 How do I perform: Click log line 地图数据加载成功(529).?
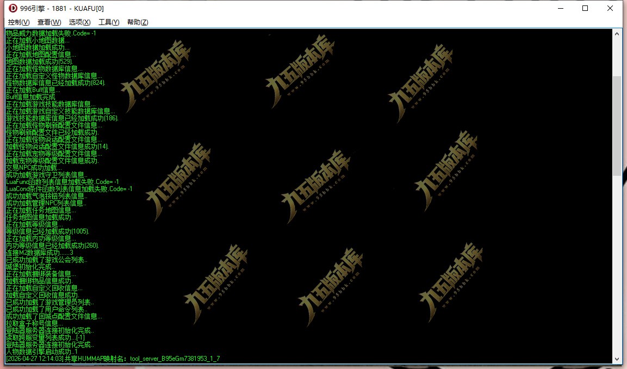click(x=39, y=61)
